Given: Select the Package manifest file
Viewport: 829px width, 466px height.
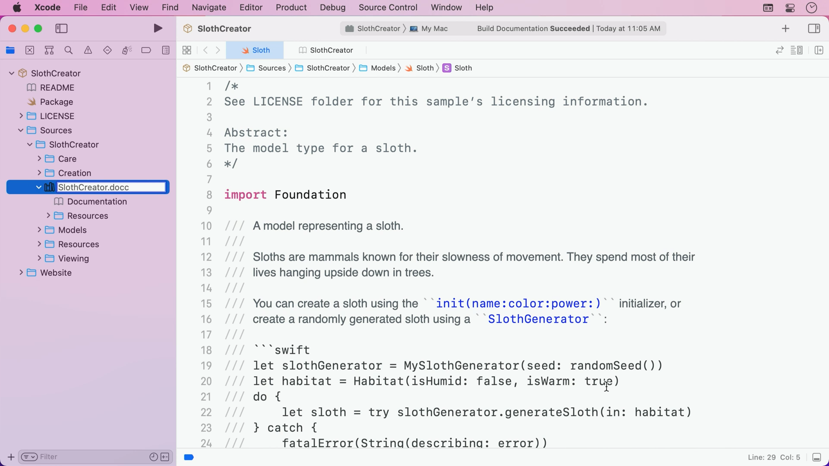Looking at the screenshot, I should click(x=56, y=102).
